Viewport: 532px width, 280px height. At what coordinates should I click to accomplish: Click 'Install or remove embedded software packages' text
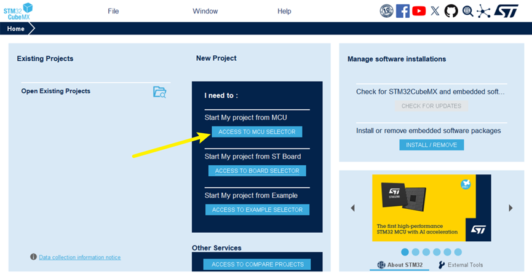428,131
